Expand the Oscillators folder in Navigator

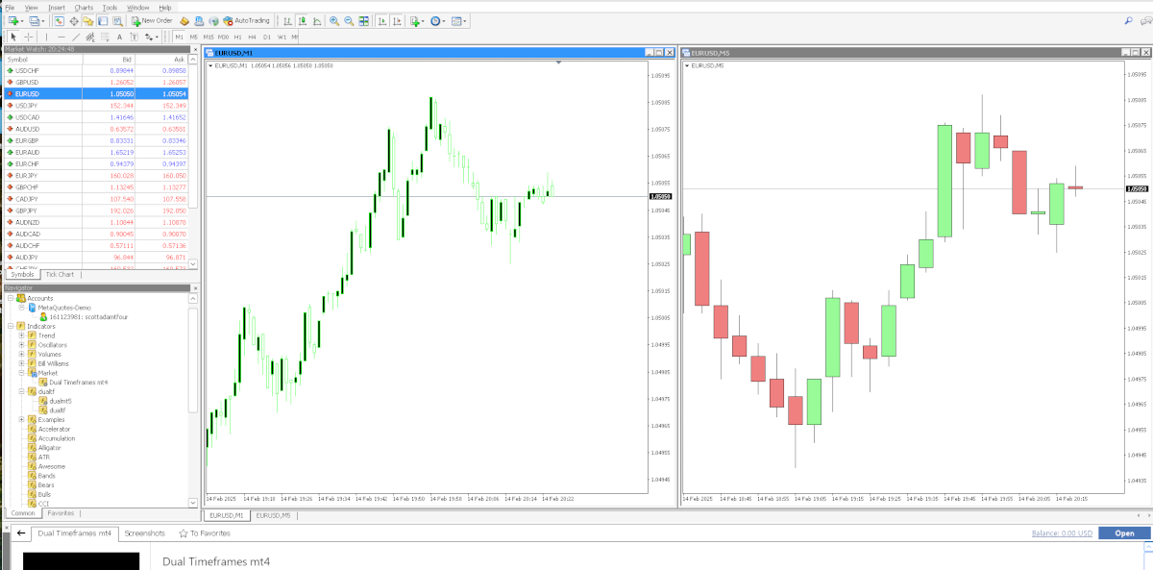pos(21,345)
